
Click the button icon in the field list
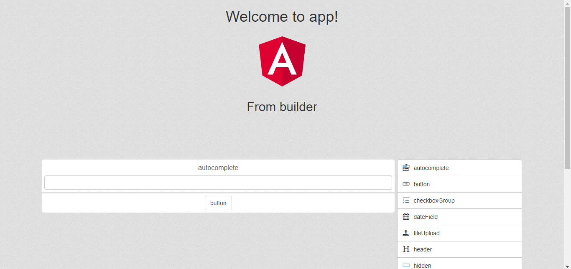[x=406, y=184]
